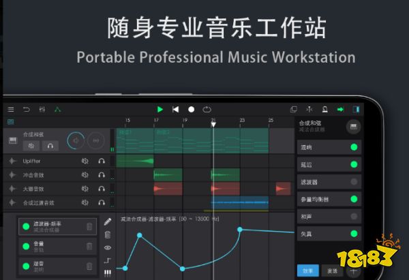The image size is (409, 280).
Task: Select the 发送 tab
Action: pyautogui.click(x=331, y=270)
